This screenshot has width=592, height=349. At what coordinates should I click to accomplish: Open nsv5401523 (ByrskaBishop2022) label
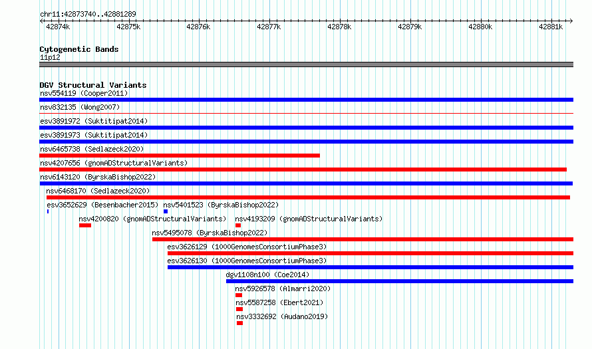(x=221, y=205)
